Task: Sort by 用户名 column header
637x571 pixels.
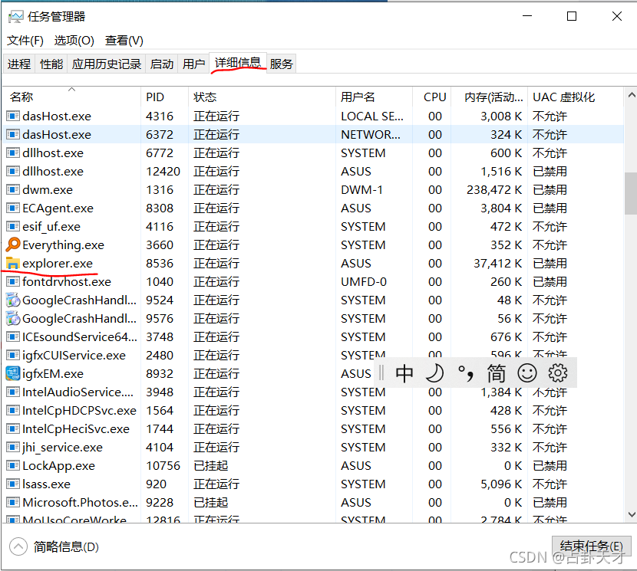Action: (375, 97)
